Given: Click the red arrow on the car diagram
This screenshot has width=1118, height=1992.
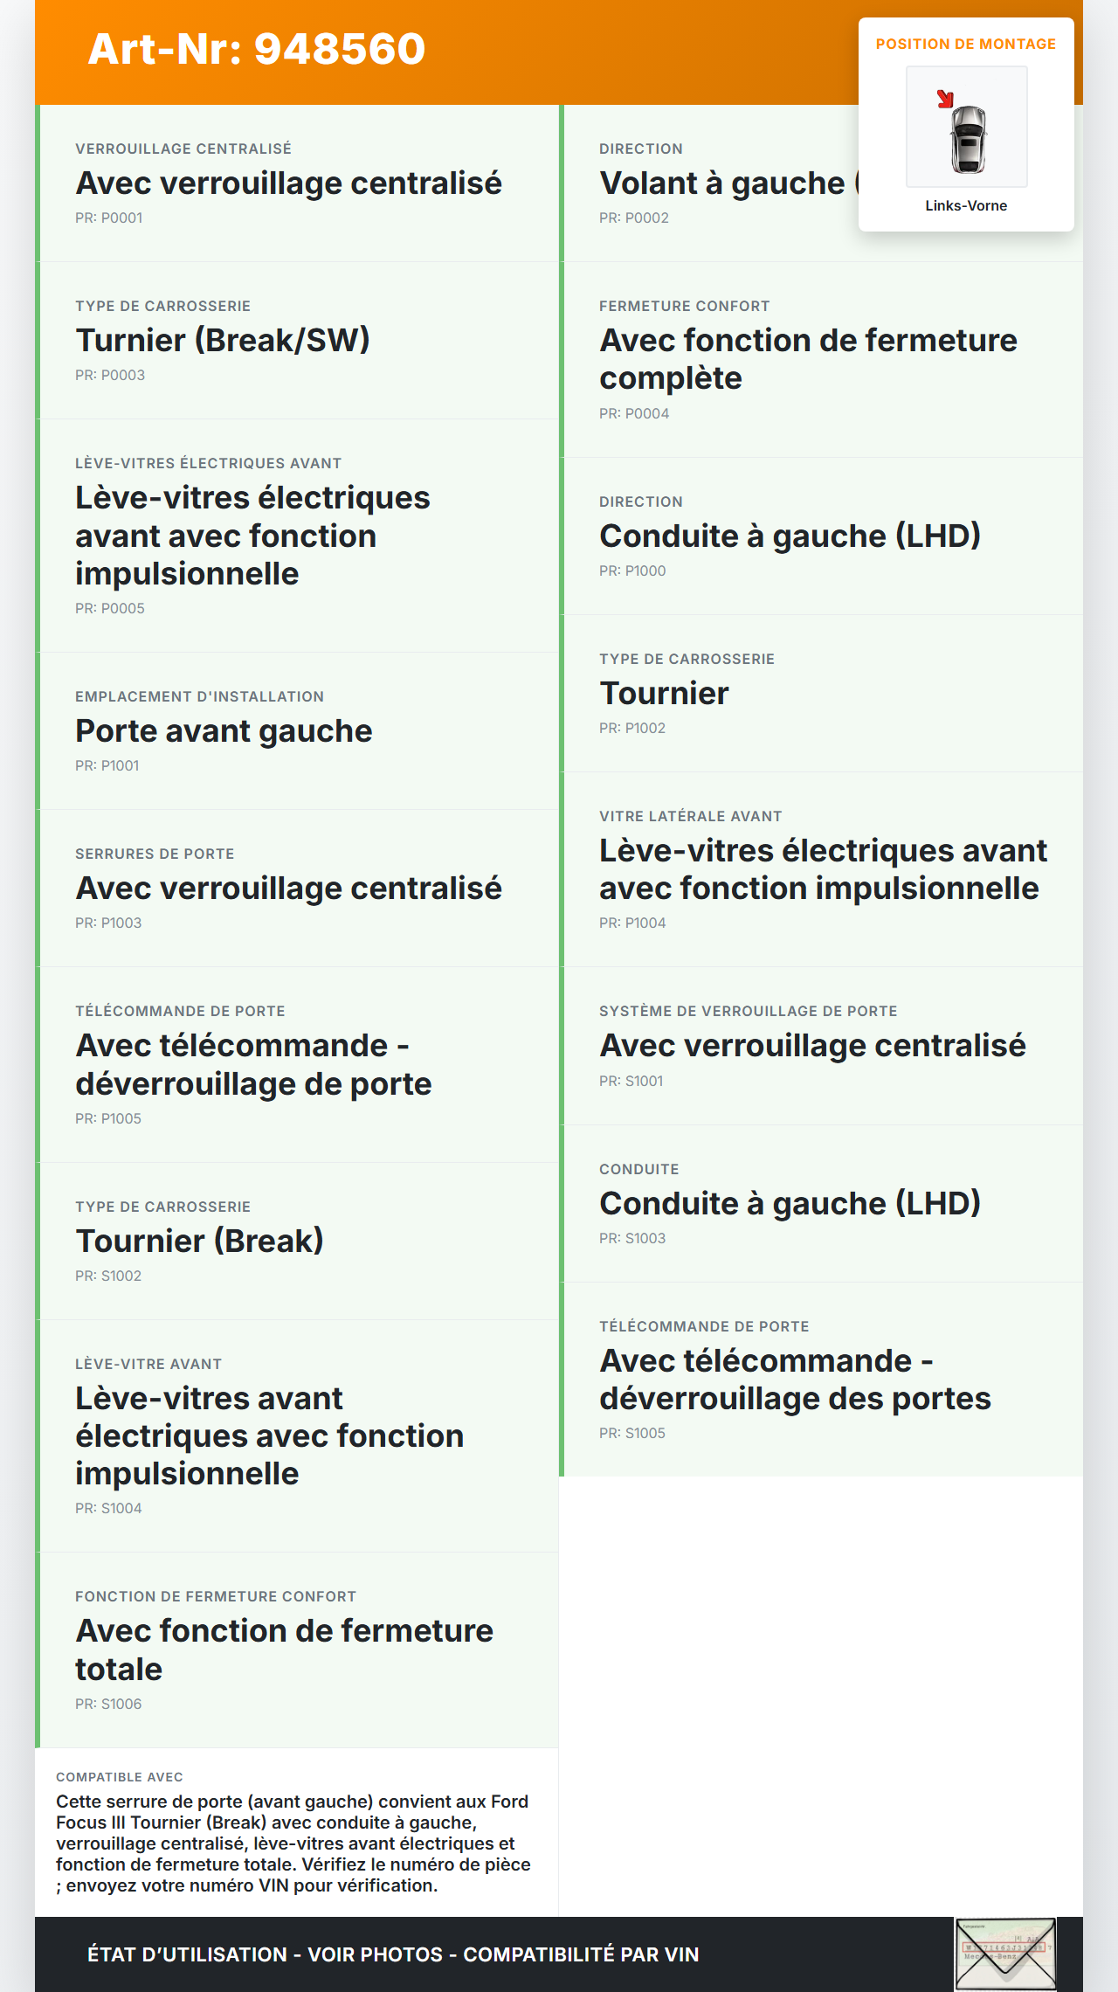Looking at the screenshot, I should (944, 99).
